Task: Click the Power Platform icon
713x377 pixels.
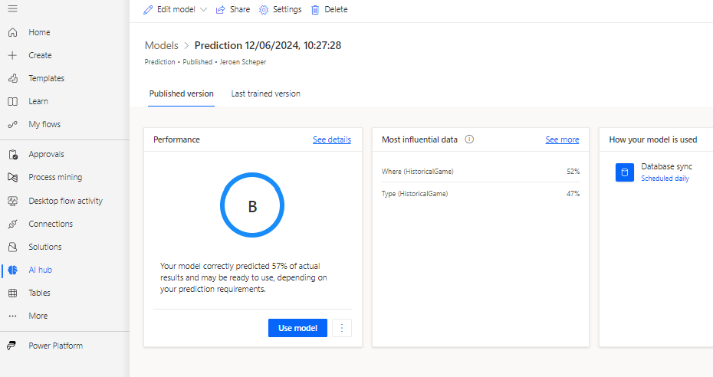Action: (11, 346)
